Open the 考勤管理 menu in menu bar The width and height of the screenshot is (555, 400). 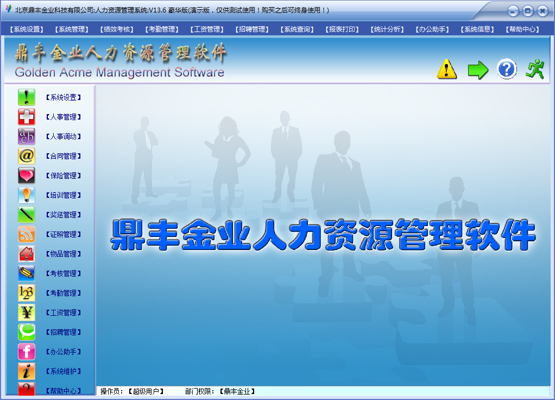pyautogui.click(x=162, y=29)
